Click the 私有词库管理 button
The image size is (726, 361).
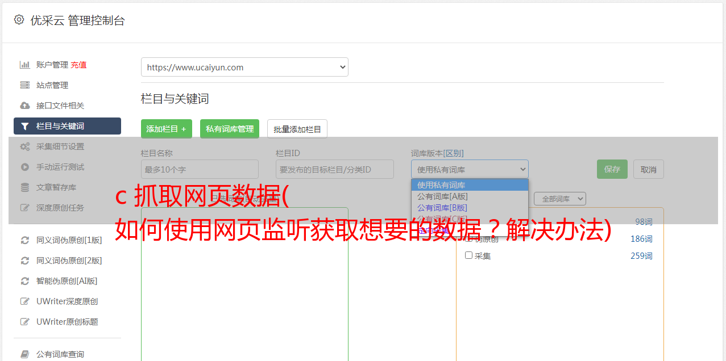coord(230,129)
